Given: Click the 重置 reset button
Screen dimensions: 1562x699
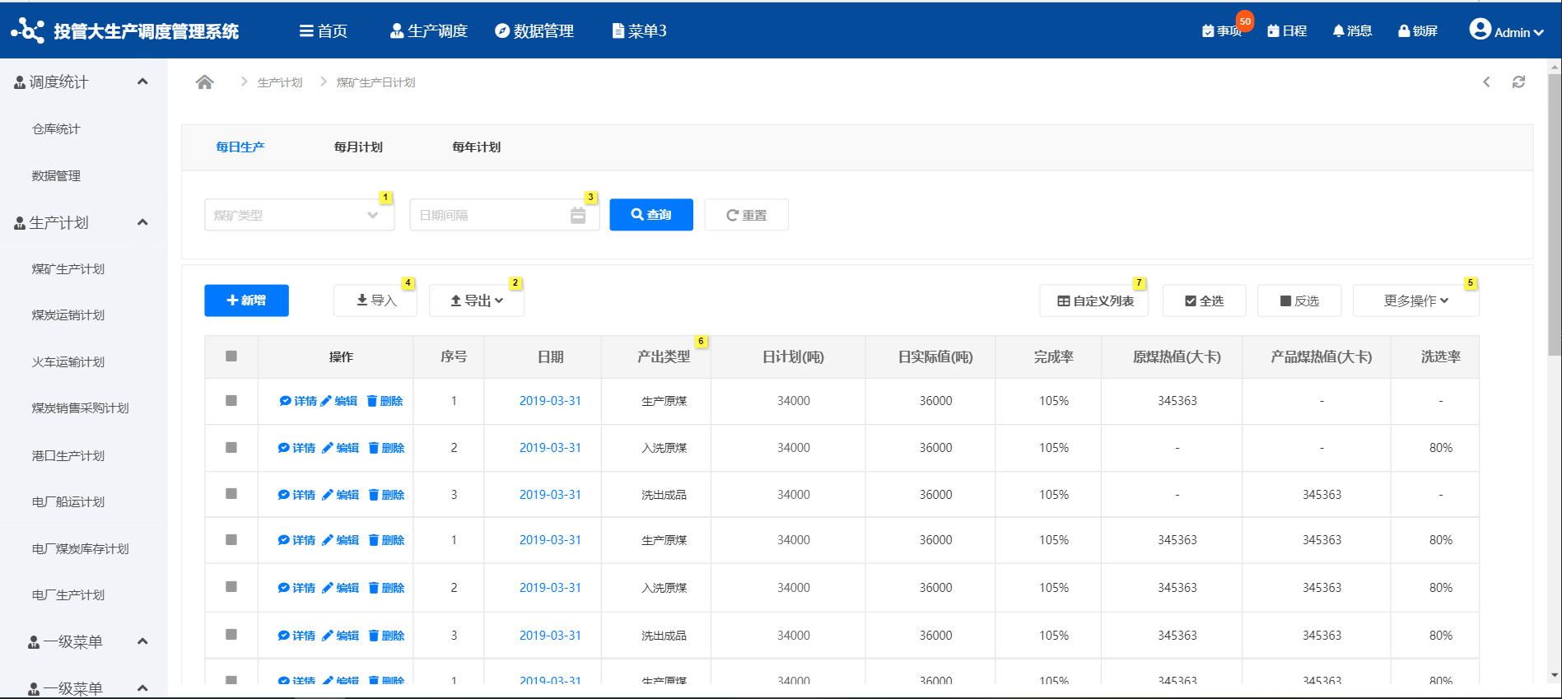Looking at the screenshot, I should tap(746, 215).
